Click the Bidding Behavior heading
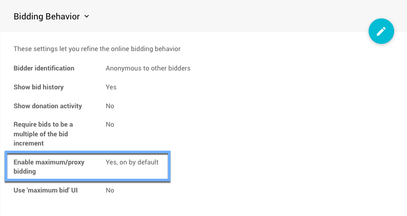Viewport: 407px width, 216px height. (x=47, y=16)
